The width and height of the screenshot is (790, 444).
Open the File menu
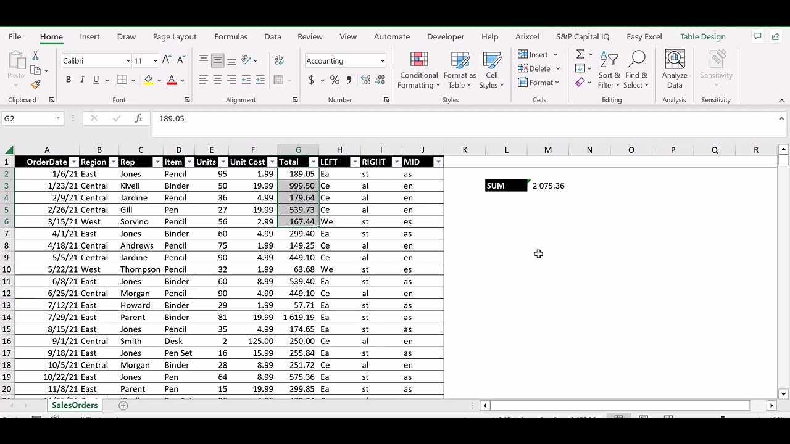pyautogui.click(x=15, y=36)
